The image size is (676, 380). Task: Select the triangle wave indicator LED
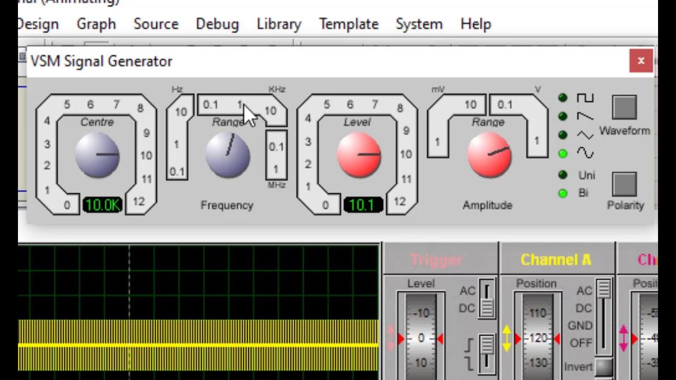coord(562,135)
